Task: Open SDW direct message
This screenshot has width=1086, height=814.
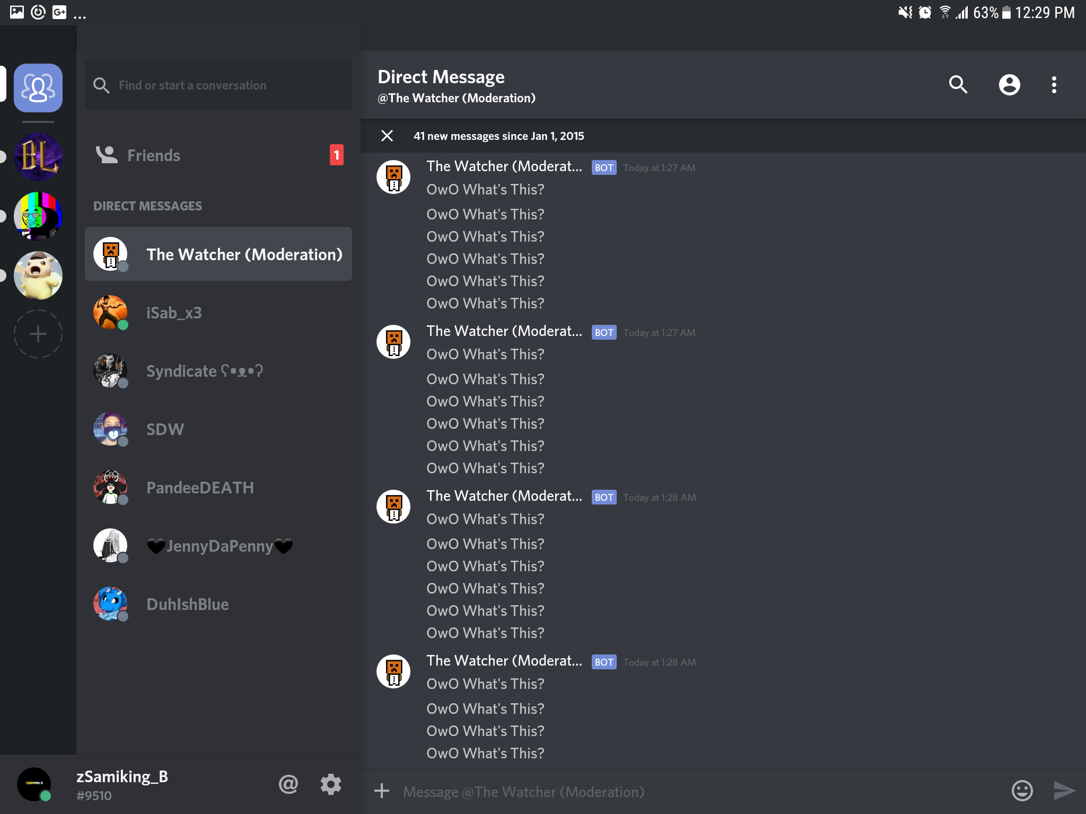Action: (218, 429)
